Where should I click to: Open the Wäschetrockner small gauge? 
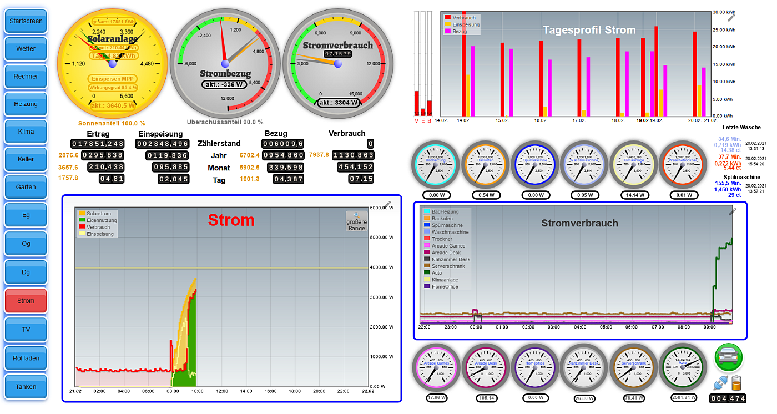(684, 164)
